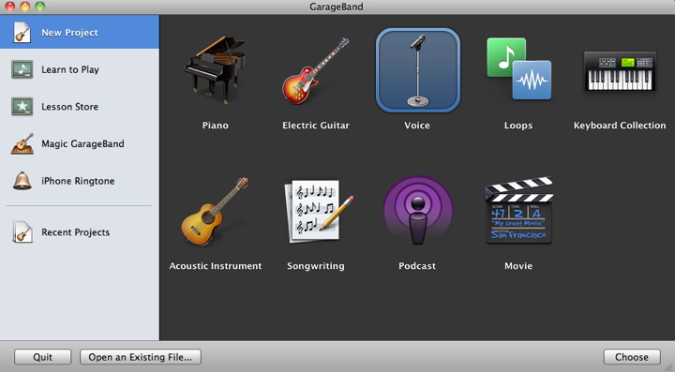The height and width of the screenshot is (372, 675).
Task: Choose the Acoustic Instrument guitar icon
Action: point(215,211)
